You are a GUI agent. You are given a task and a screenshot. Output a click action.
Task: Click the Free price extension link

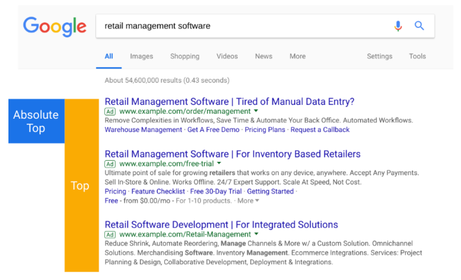[111, 201]
